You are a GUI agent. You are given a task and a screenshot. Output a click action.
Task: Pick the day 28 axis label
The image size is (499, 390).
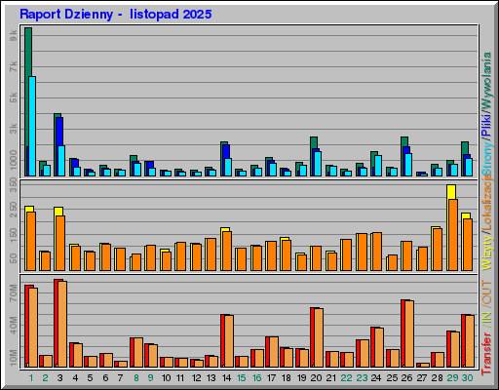pos(437,378)
